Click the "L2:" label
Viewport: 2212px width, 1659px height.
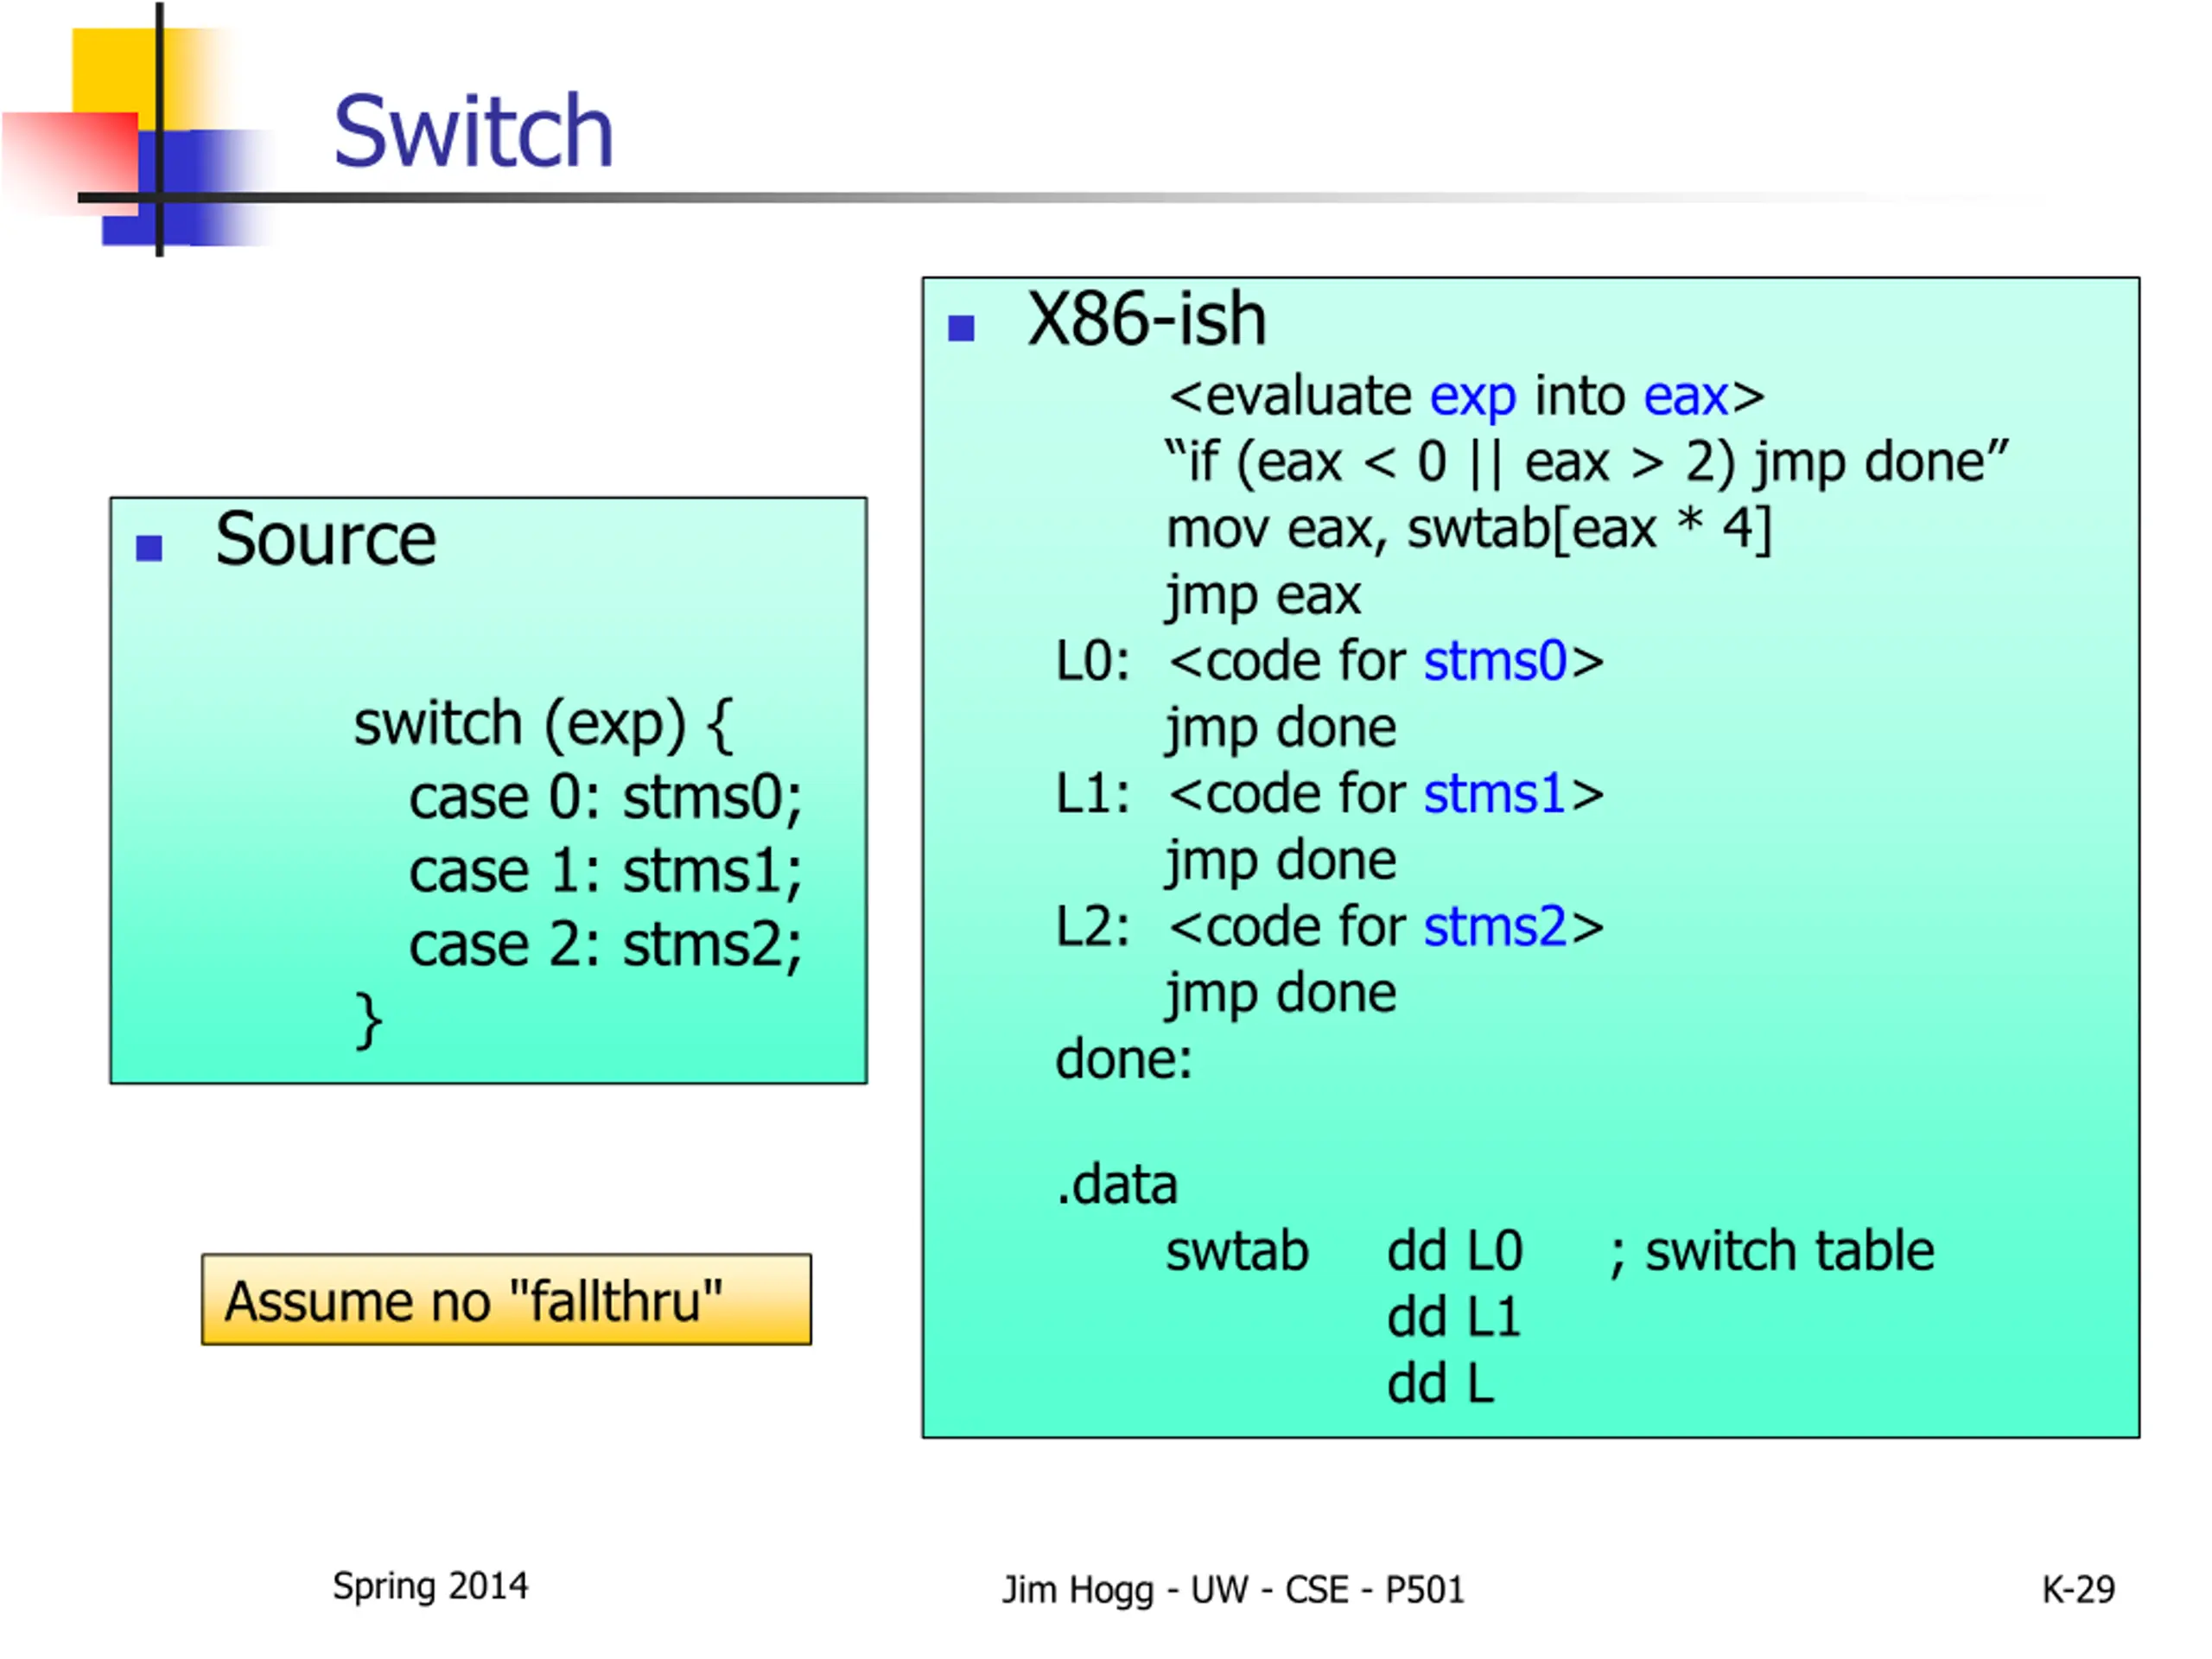(1093, 928)
